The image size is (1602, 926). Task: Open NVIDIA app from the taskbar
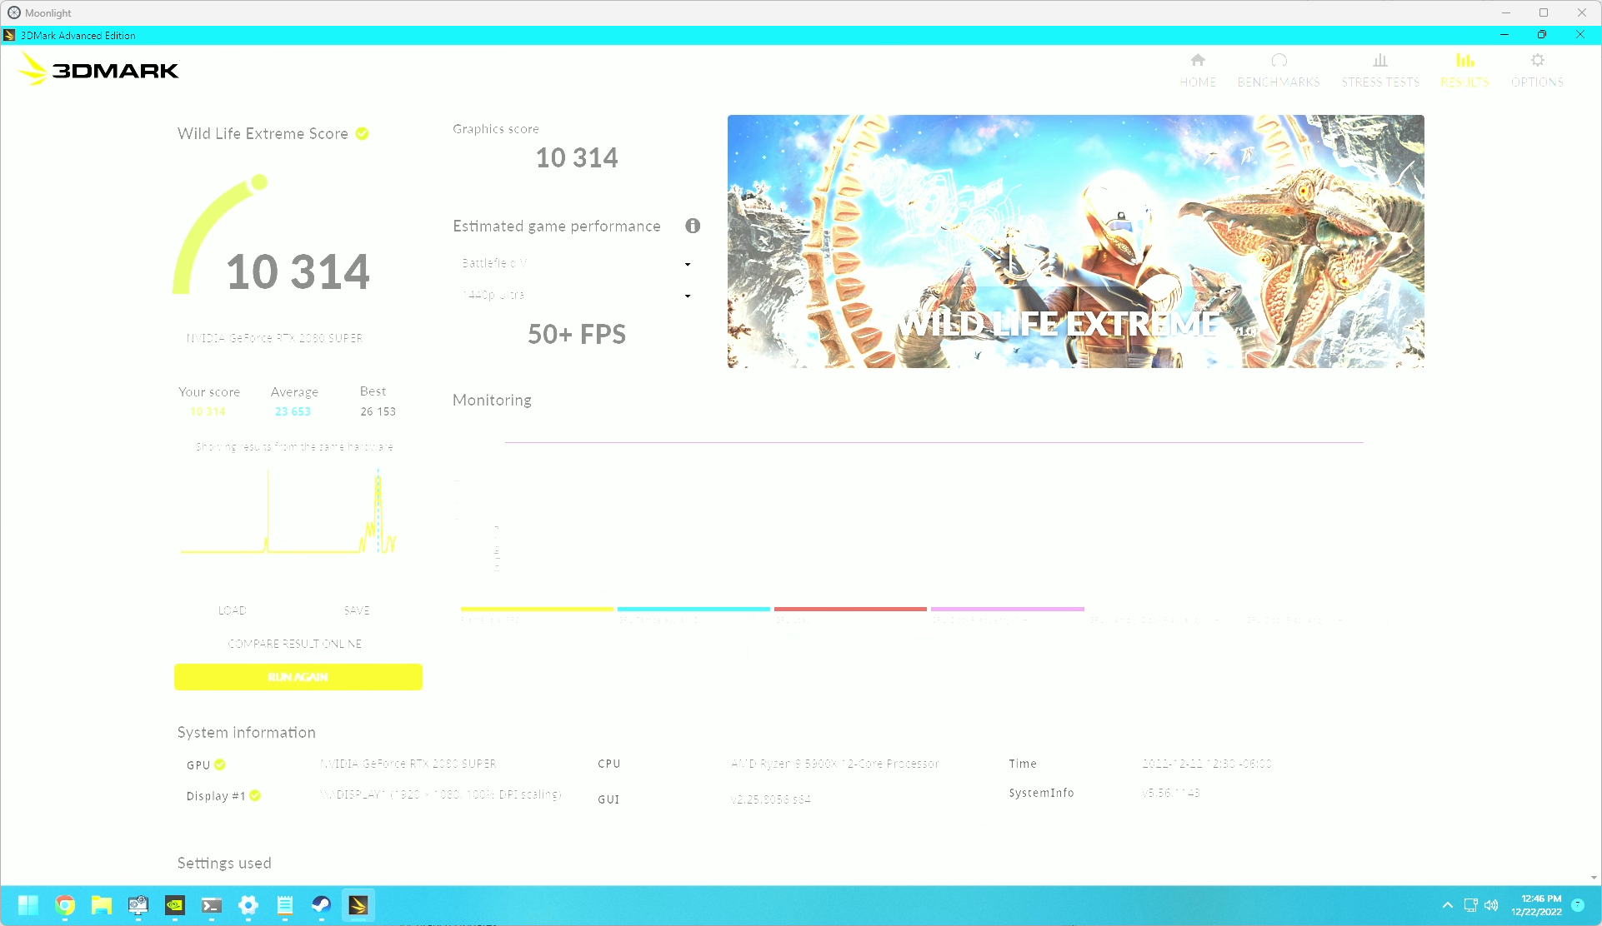[175, 905]
